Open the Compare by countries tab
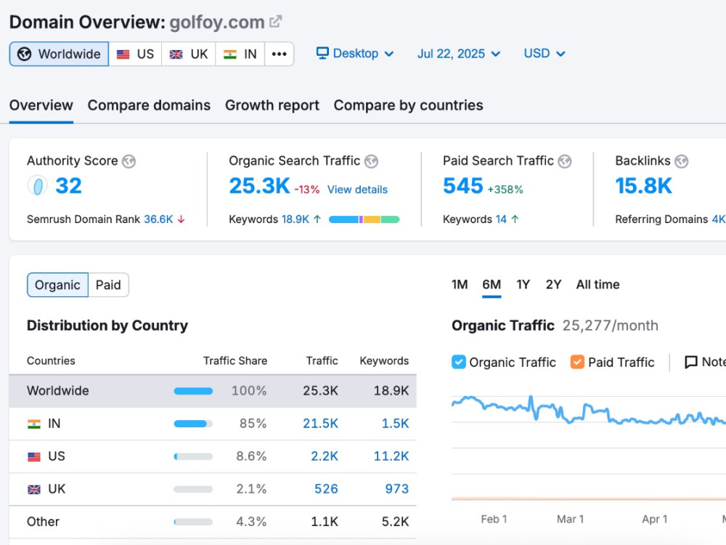726x545 pixels. tap(408, 105)
